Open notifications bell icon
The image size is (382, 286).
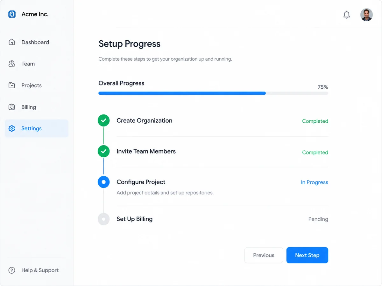[x=347, y=15]
